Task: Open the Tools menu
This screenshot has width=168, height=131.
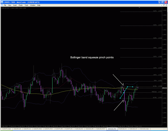Action: pos(26,5)
